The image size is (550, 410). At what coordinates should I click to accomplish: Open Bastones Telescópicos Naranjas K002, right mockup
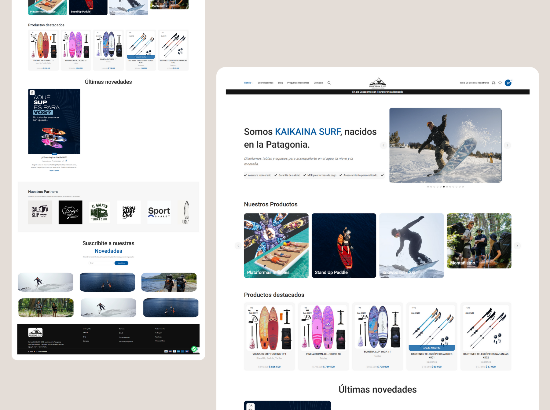[486, 336]
